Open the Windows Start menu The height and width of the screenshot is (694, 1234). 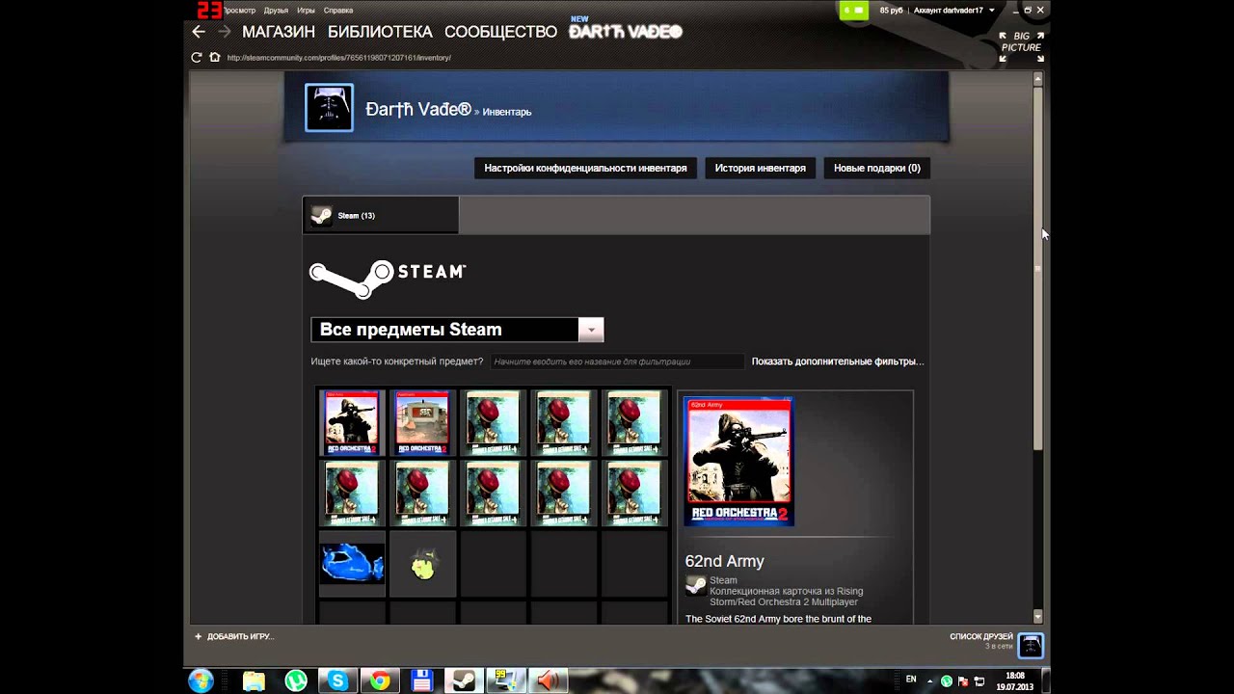[201, 681]
